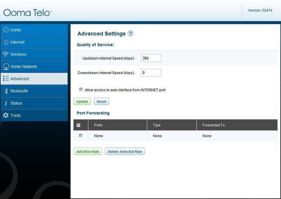Image resolution: width=281 pixels, height=199 pixels.
Task: Click the Upstream Internet Speed (kbps) label
Action: (x=108, y=58)
